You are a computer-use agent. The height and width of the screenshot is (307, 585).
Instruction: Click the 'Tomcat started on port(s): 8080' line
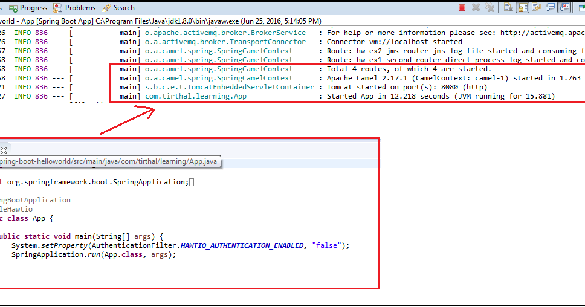[x=407, y=87]
